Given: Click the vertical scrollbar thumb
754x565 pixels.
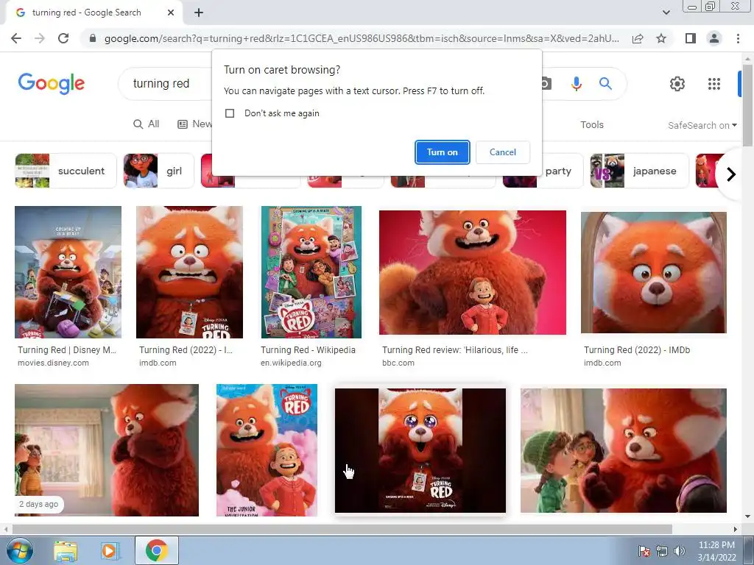Looking at the screenshot, I should click(x=748, y=104).
